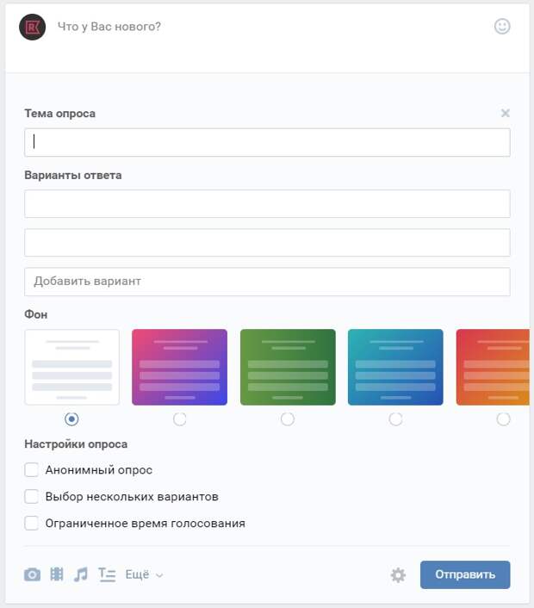The height and width of the screenshot is (608, 534).
Task: Click the Добавить вариант field
Action: pyautogui.click(x=267, y=282)
